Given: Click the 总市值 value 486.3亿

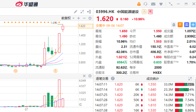Looking at the screenshot, I should (x=156, y=52).
